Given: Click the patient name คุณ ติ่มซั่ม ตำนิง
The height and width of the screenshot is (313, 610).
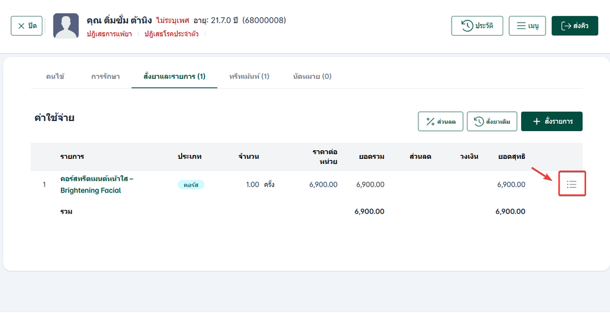Looking at the screenshot, I should click(x=119, y=21).
